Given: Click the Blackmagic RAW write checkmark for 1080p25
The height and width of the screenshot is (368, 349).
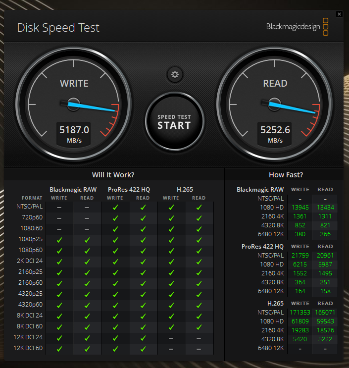Looking at the screenshot, I should [59, 240].
